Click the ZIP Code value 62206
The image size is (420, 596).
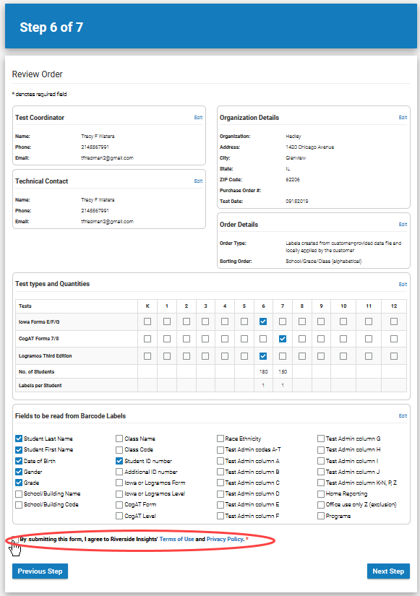pyautogui.click(x=293, y=179)
